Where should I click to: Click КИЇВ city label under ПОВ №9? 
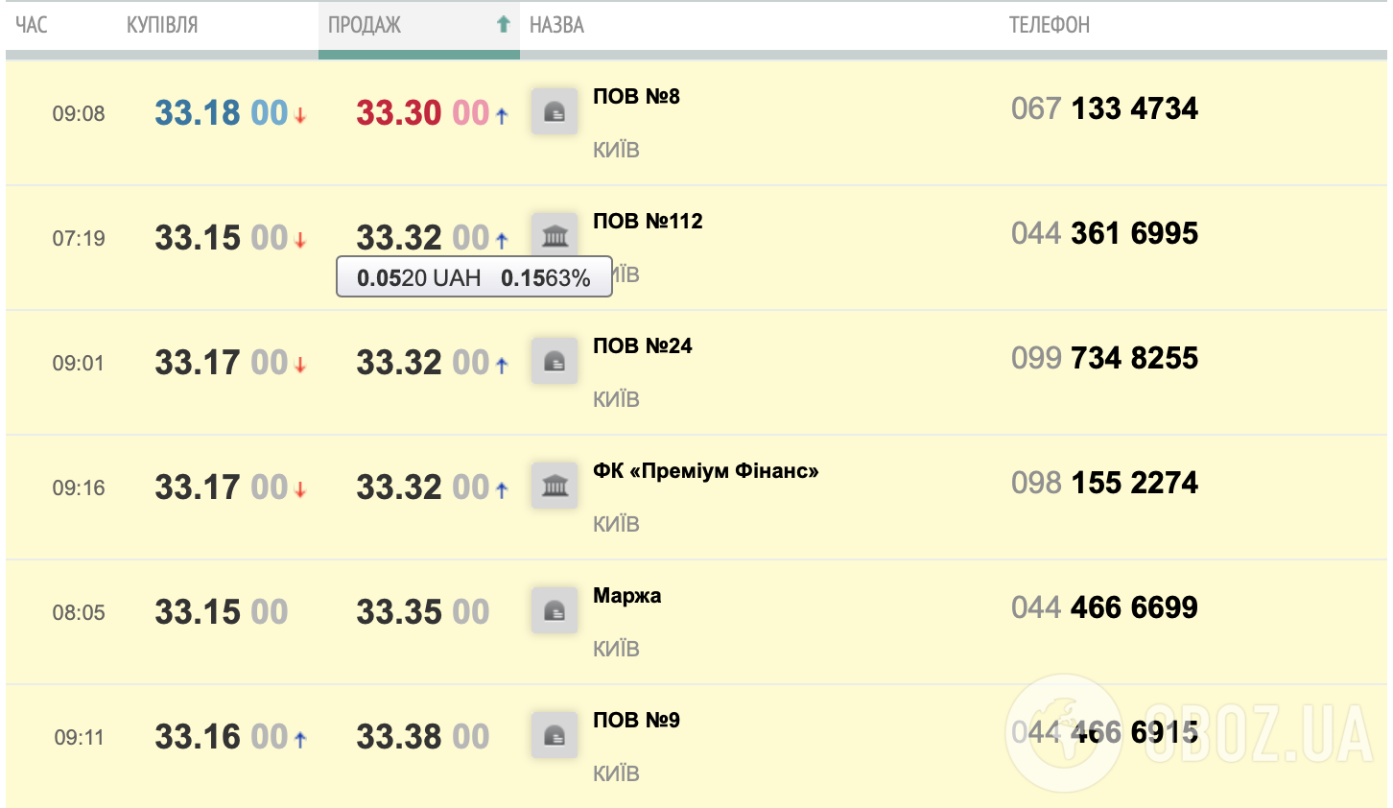click(616, 773)
